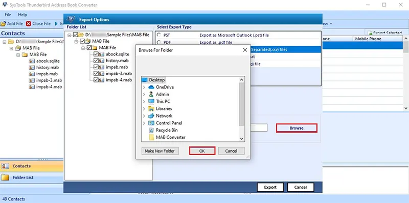Click abook.sqlite file icon in Contacts tree
The image size is (409, 203).
pyautogui.click(x=32, y=61)
